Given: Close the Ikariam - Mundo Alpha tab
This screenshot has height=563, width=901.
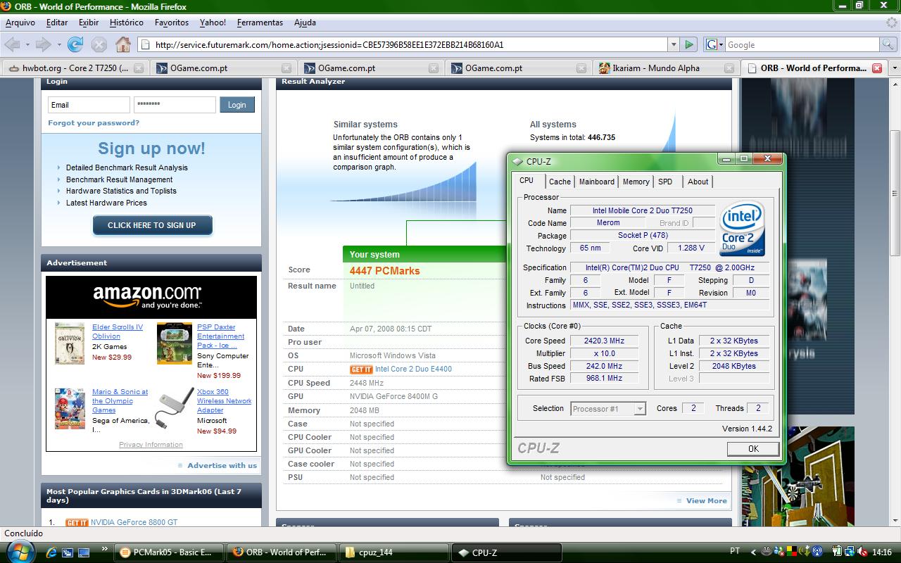Looking at the screenshot, I should [x=729, y=68].
